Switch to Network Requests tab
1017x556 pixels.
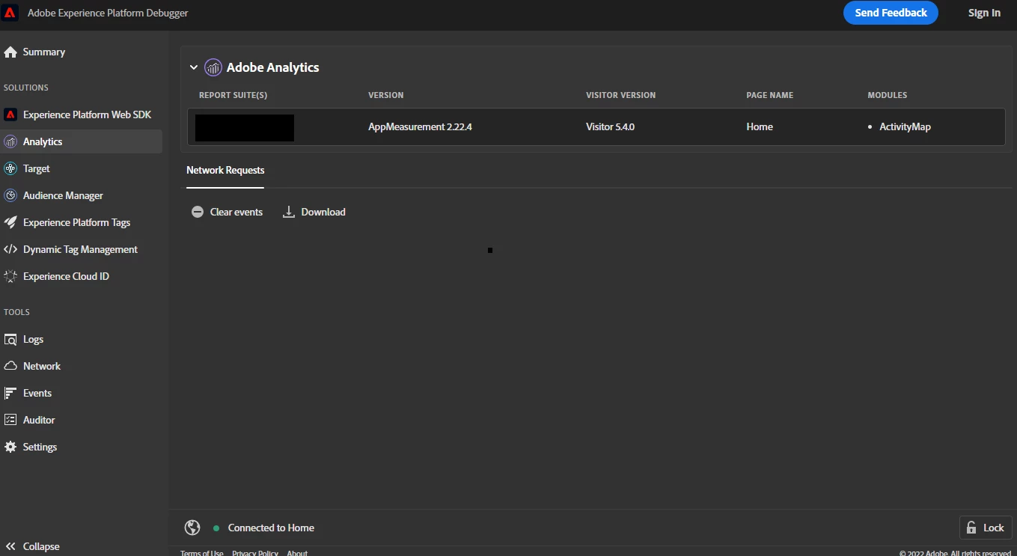(x=225, y=170)
